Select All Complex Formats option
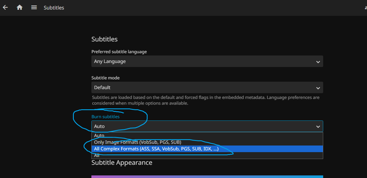Screen dimensions: 367x178 click(x=156, y=149)
